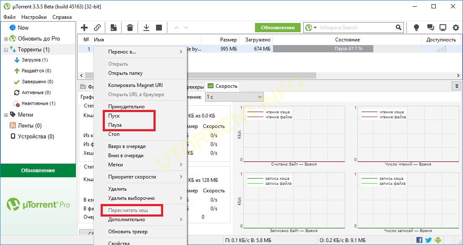Click the Stop Torrent square icon
The width and height of the screenshot is (463, 245).
coord(159,28)
